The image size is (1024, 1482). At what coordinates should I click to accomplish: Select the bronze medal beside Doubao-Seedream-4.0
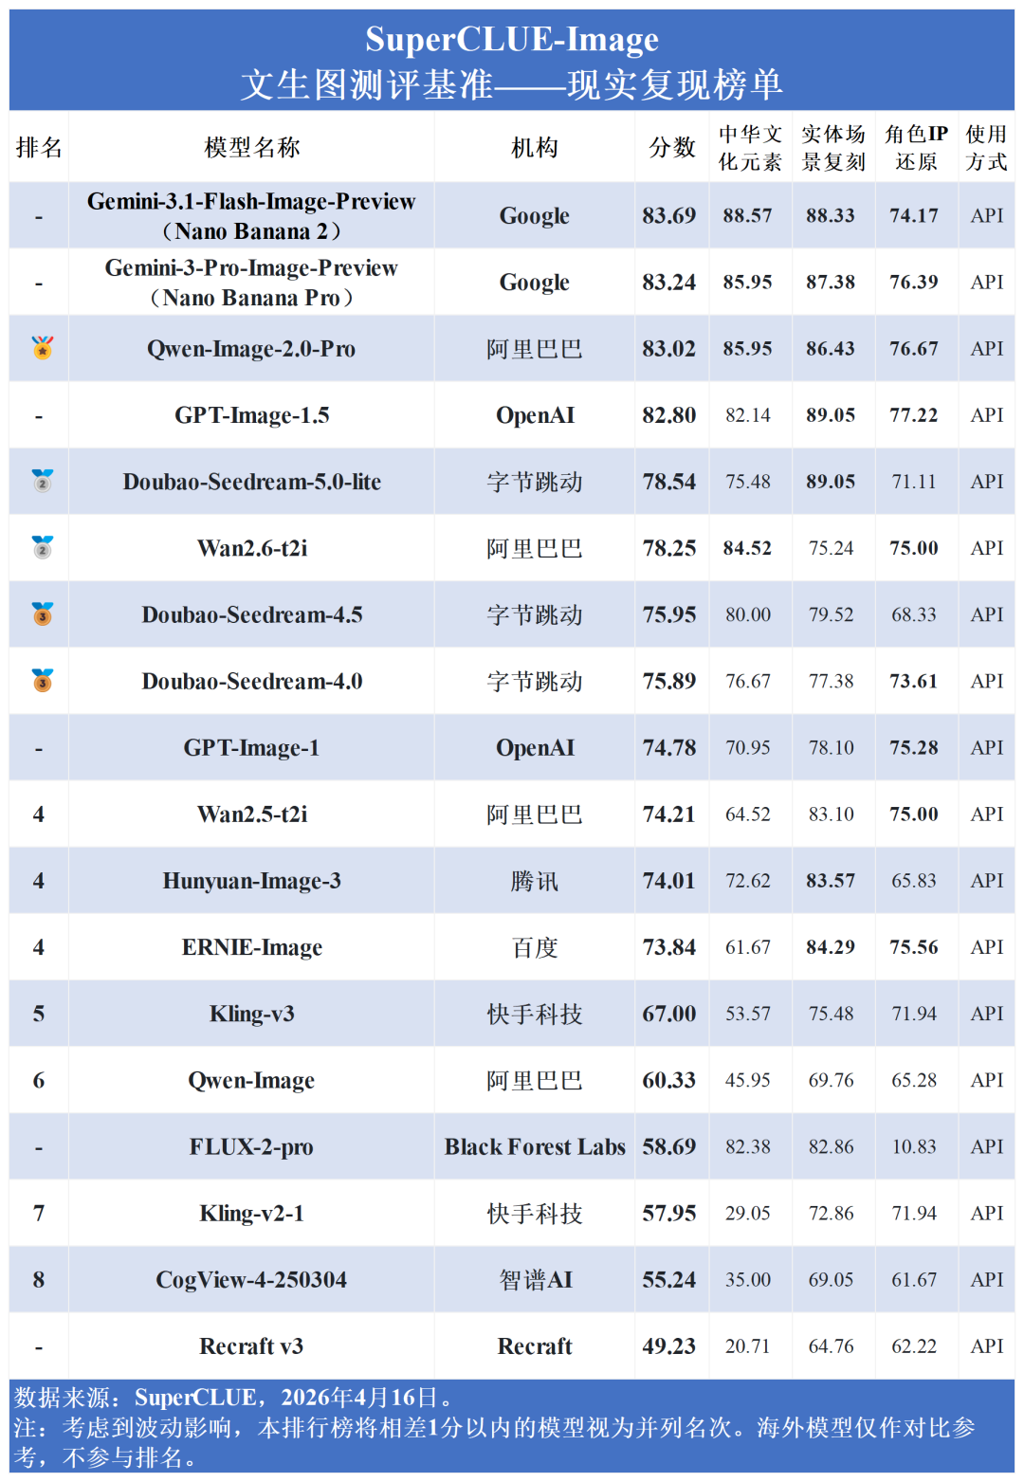click(43, 680)
